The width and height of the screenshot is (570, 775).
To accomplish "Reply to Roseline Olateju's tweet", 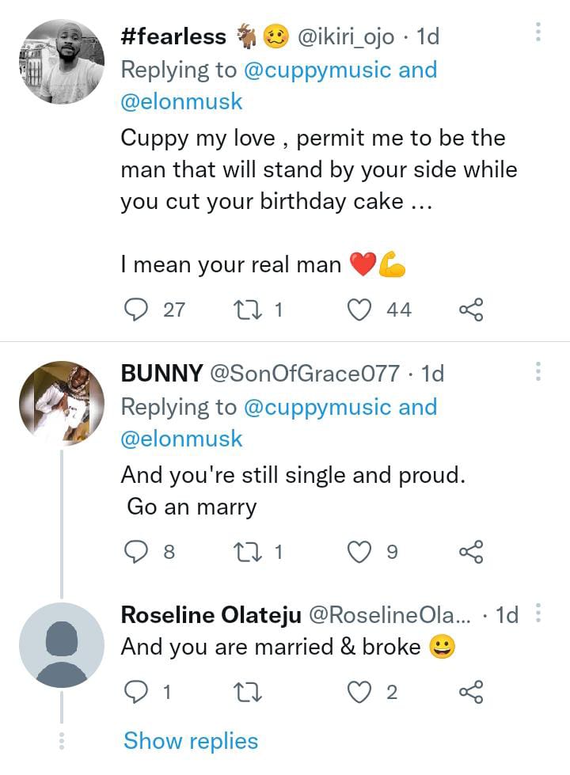I will 139,693.
